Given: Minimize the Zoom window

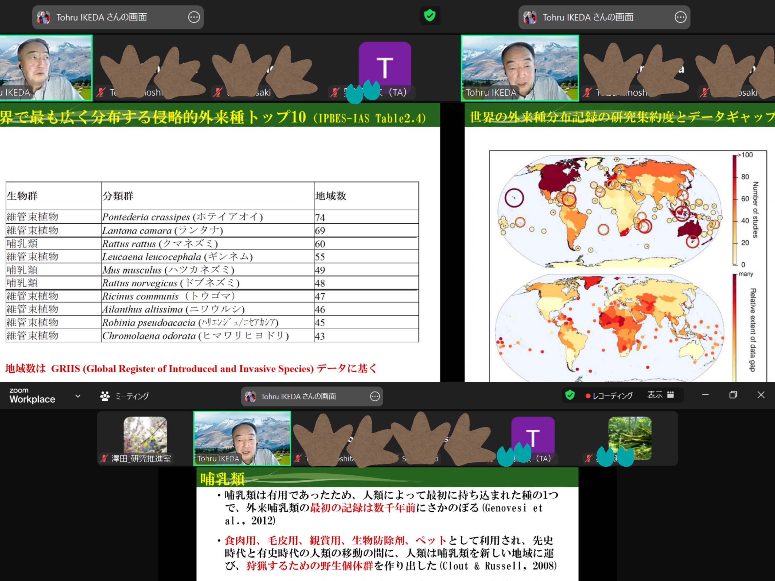Looking at the screenshot, I should (705, 395).
